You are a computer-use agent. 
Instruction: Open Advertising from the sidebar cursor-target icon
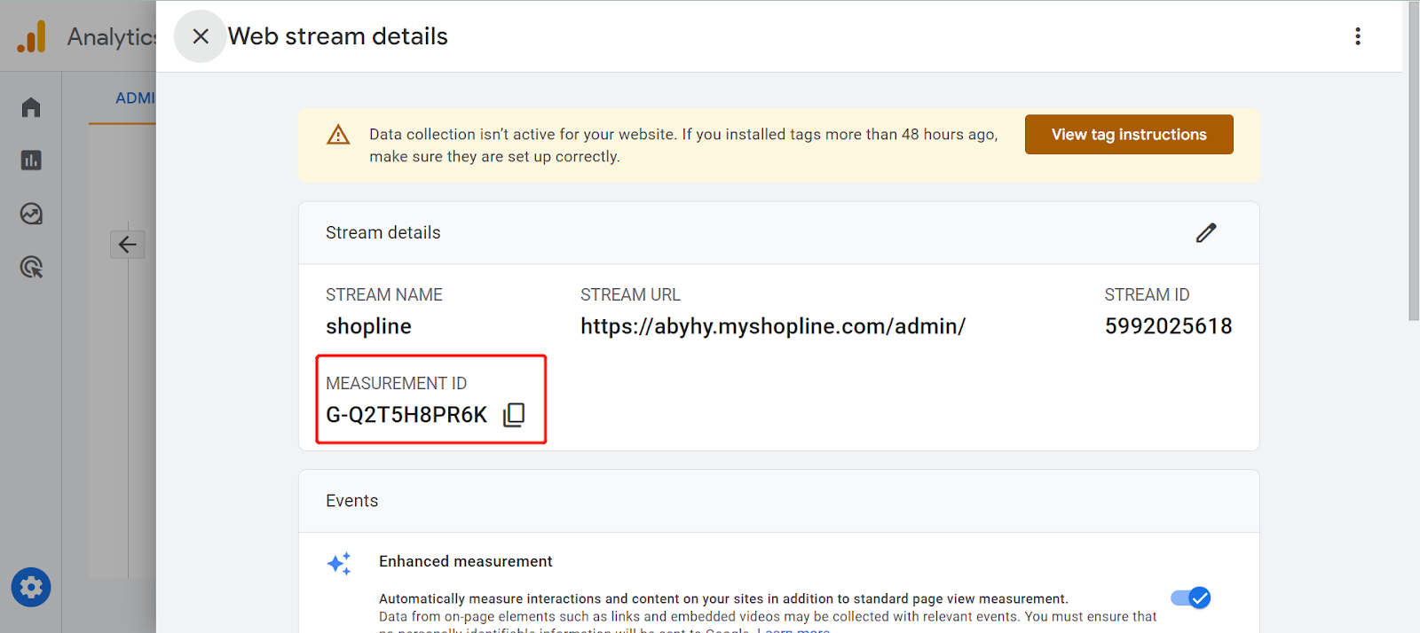(x=31, y=267)
